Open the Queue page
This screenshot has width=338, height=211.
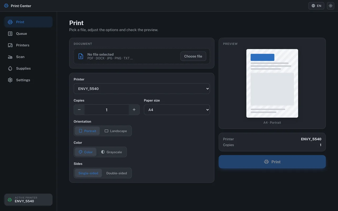pyautogui.click(x=28, y=34)
